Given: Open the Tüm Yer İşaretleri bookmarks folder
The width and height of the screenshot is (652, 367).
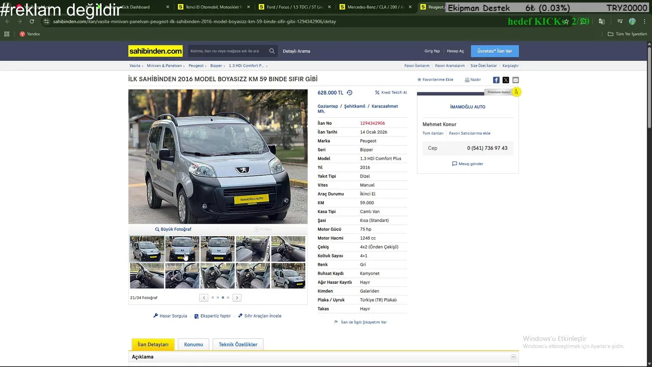Looking at the screenshot, I should [627, 34].
